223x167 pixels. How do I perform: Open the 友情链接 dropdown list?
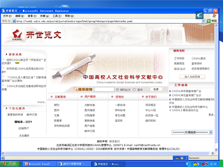[192, 132]
